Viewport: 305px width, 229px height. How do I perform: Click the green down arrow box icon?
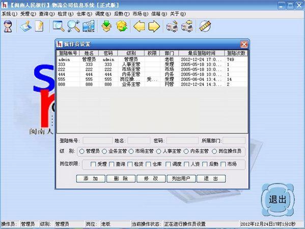(106, 26)
